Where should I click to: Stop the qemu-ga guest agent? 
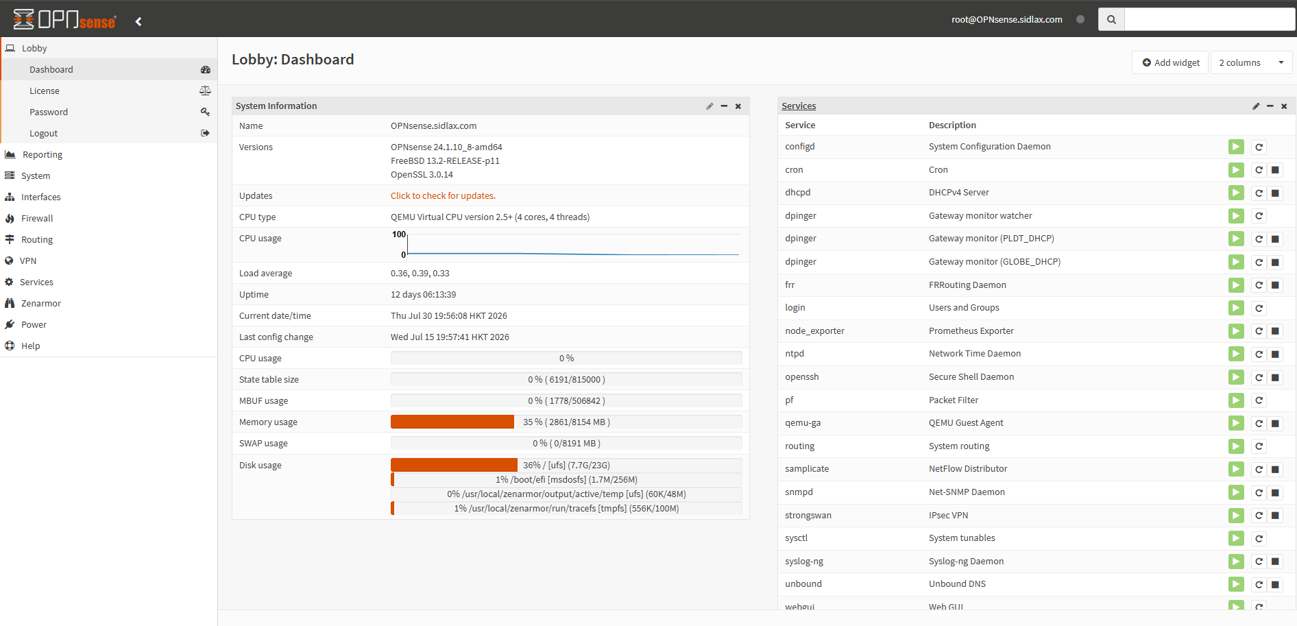tap(1275, 423)
